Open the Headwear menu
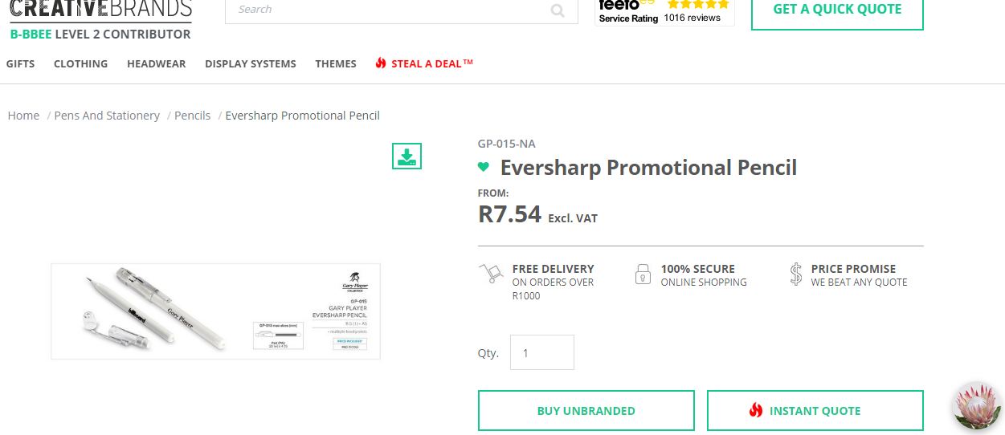Screen dimensions: 1005x435 [156, 63]
